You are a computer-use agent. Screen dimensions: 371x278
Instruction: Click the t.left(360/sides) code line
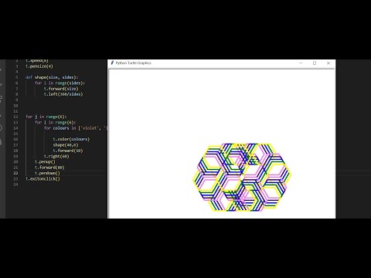pos(63,94)
